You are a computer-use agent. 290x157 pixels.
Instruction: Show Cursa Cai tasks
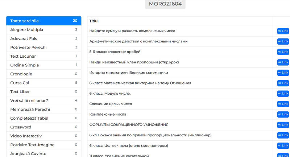tap(43, 83)
